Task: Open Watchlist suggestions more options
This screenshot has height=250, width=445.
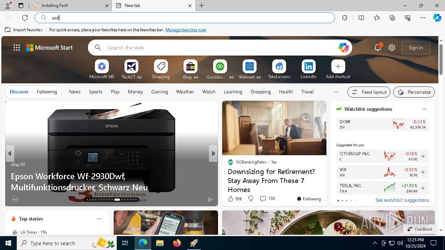Action: 424,109
